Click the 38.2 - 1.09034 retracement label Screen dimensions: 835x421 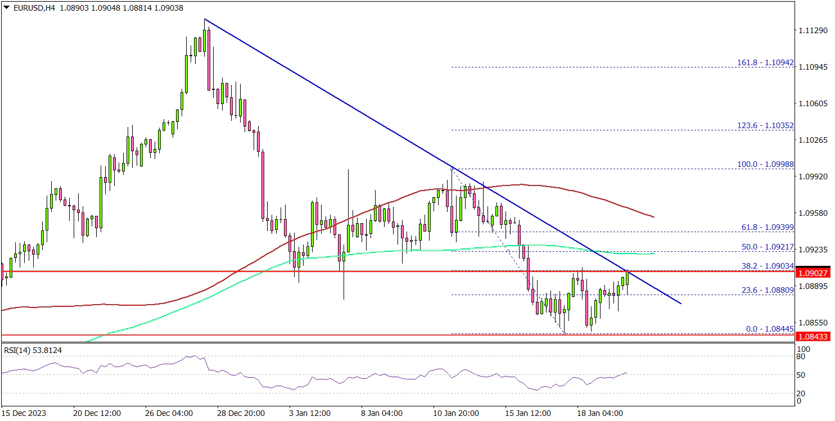(767, 266)
